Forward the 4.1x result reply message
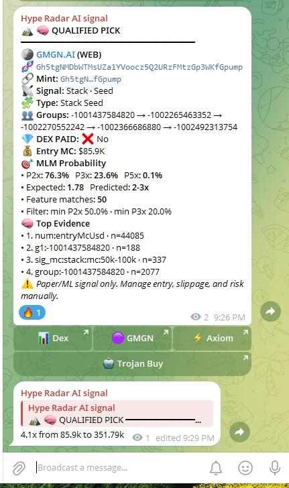This screenshot has height=488, width=289. pyautogui.click(x=239, y=432)
